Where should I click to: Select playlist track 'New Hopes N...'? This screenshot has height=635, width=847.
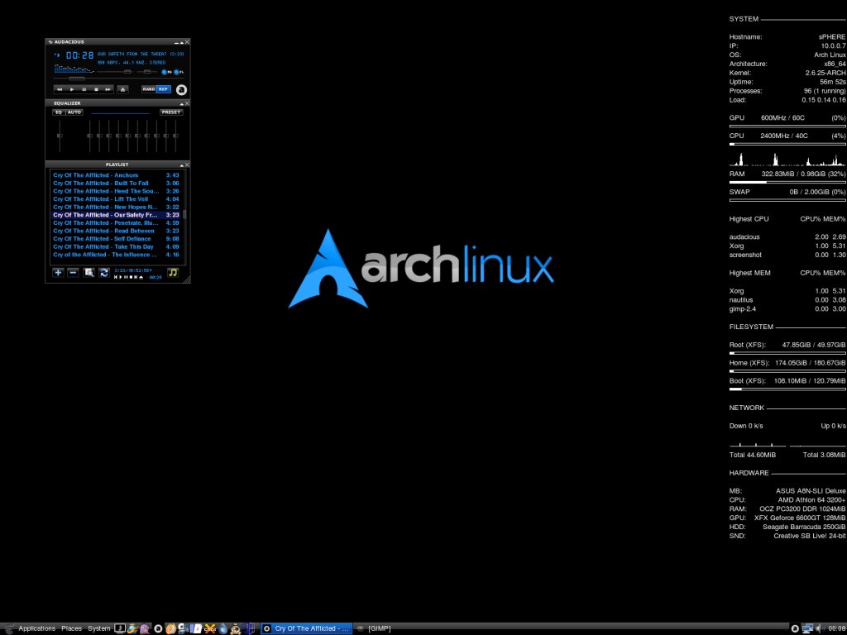[116, 207]
